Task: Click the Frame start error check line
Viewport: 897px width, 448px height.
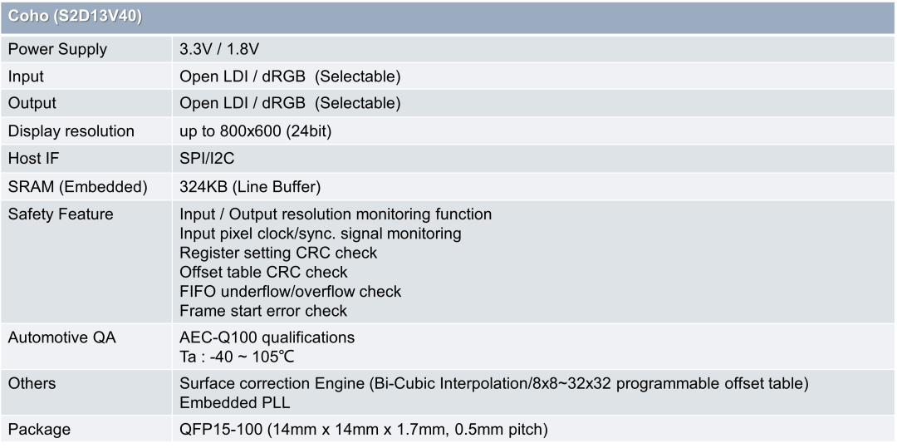Action: tap(263, 311)
